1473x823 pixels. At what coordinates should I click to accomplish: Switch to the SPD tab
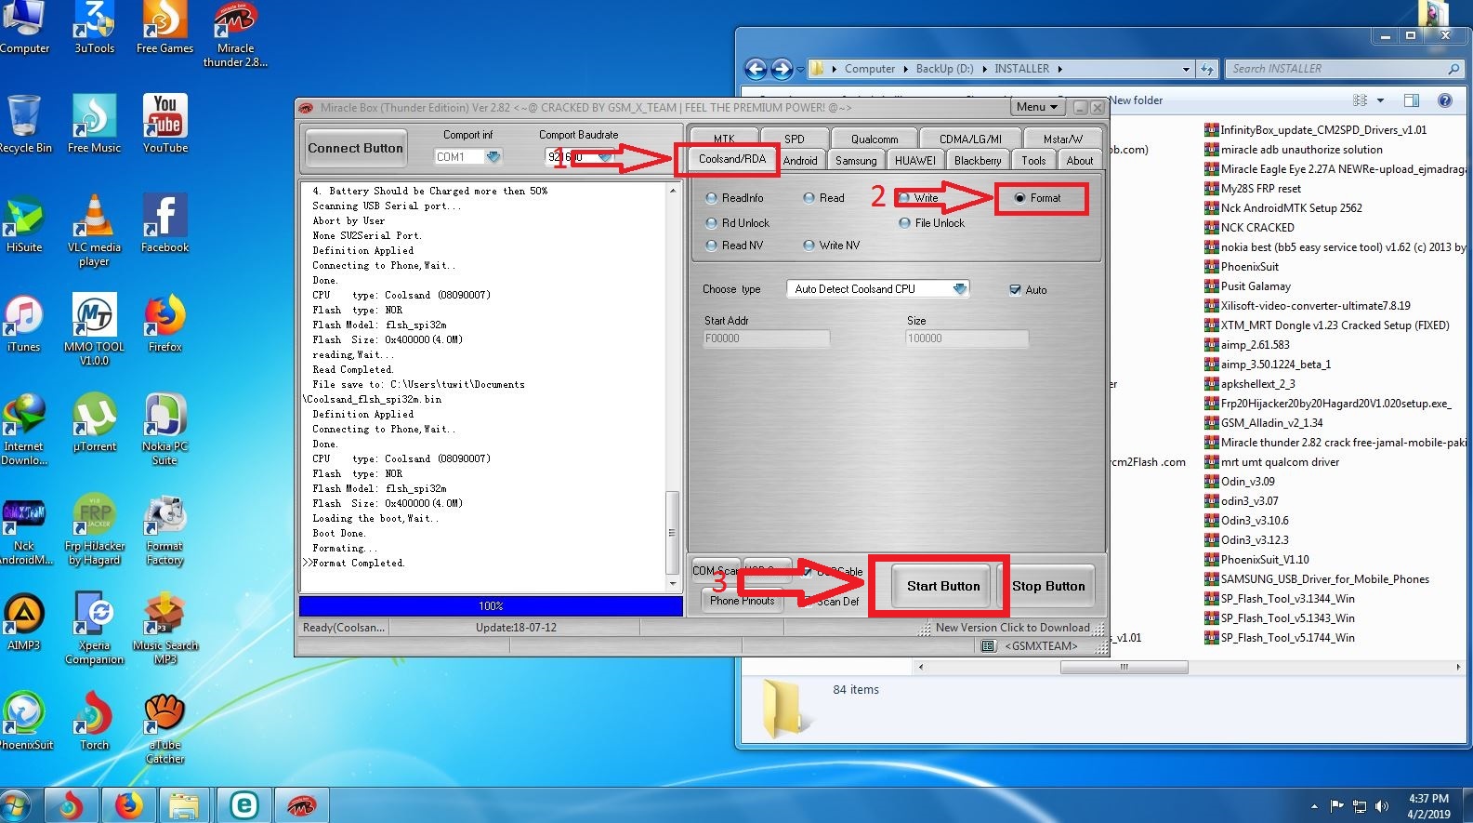(x=795, y=139)
